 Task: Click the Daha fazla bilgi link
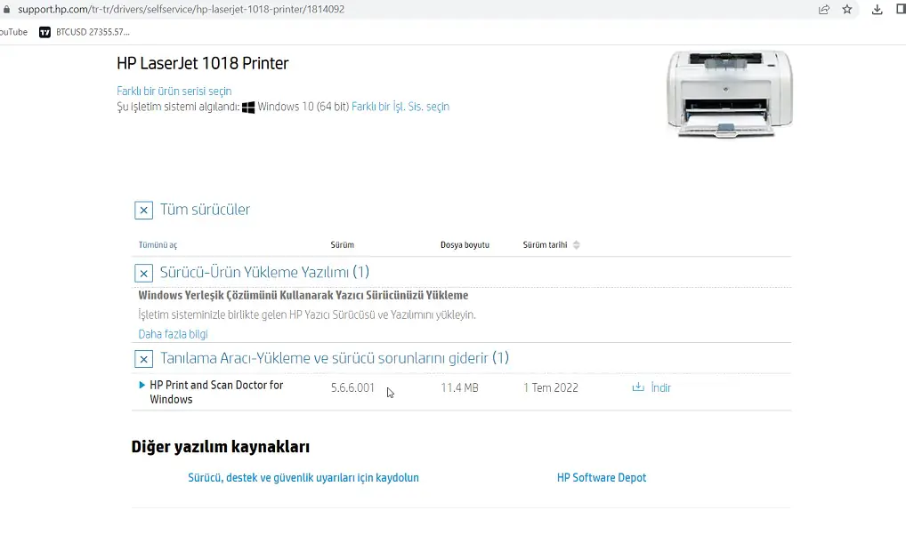coord(173,333)
